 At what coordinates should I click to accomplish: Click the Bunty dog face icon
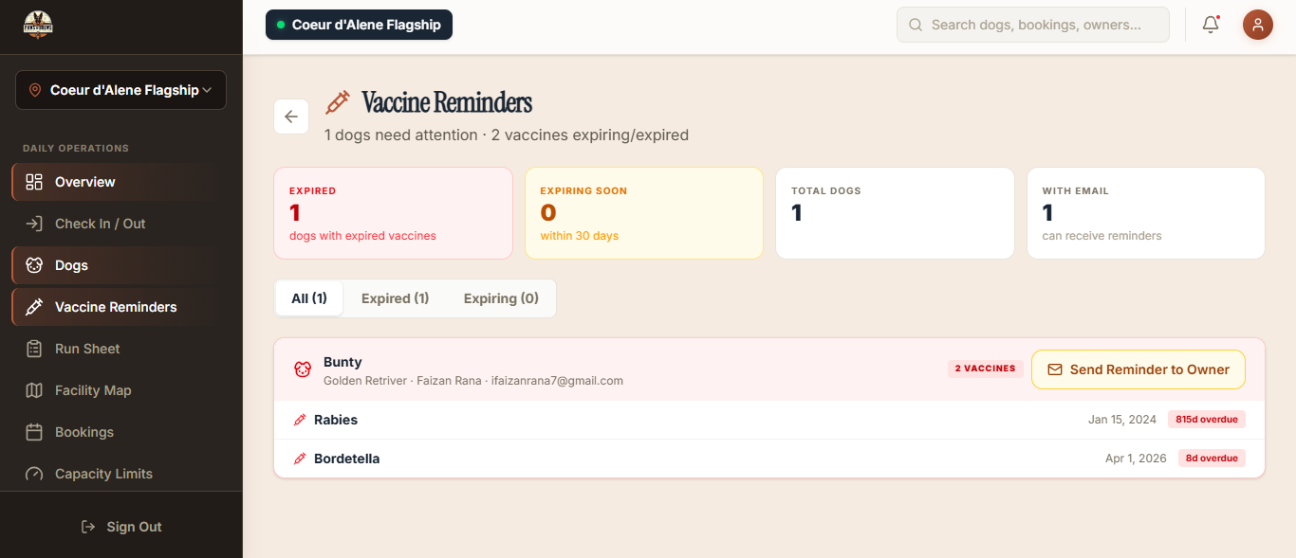(303, 369)
